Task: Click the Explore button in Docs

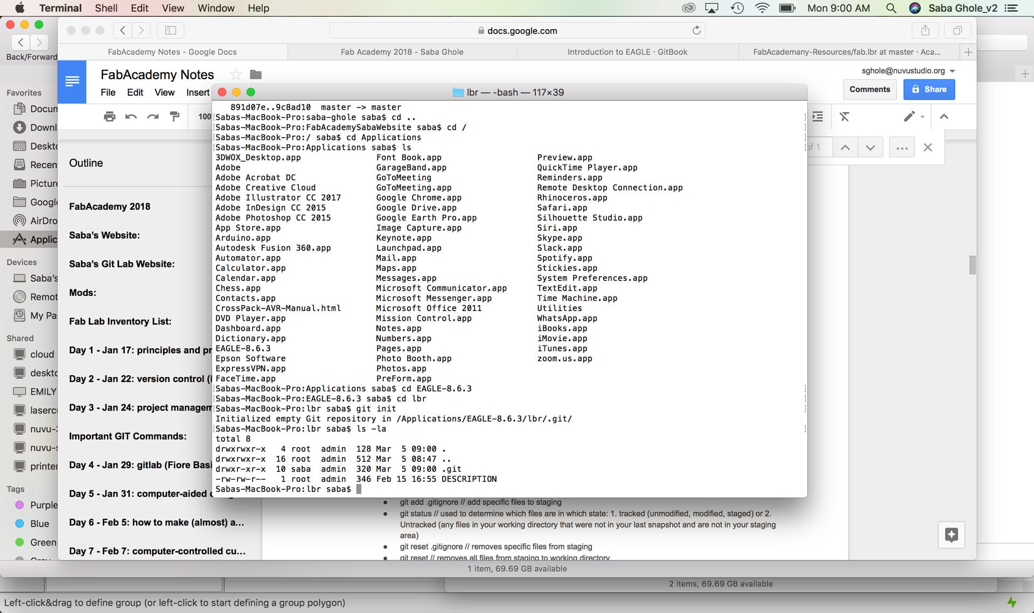Action: pyautogui.click(x=952, y=534)
